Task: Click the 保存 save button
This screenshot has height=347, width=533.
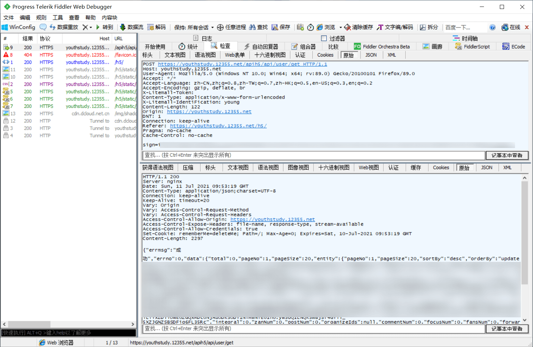Action: coord(281,27)
